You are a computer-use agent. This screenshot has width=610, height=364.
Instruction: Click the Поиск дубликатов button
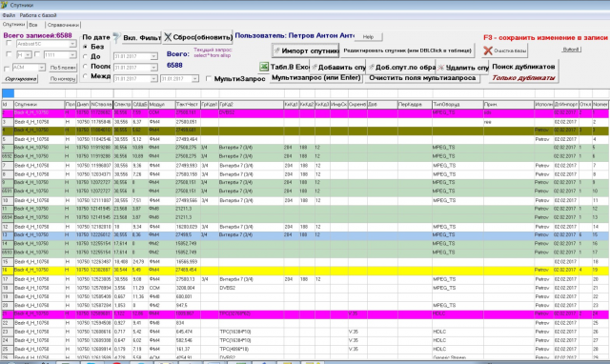(x=523, y=67)
